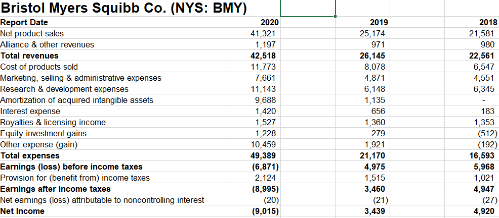499x218 pixels.
Task: Click Earnings after income taxes label
Action: (56, 189)
